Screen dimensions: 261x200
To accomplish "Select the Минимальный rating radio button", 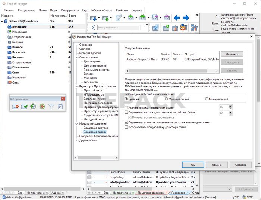I will pos(207,99).
